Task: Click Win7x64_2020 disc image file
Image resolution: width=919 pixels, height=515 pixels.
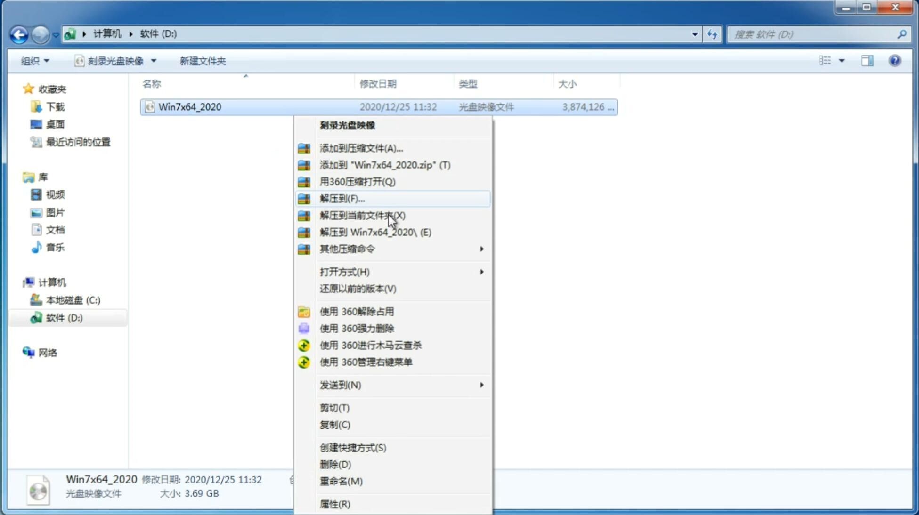Action: tap(189, 106)
